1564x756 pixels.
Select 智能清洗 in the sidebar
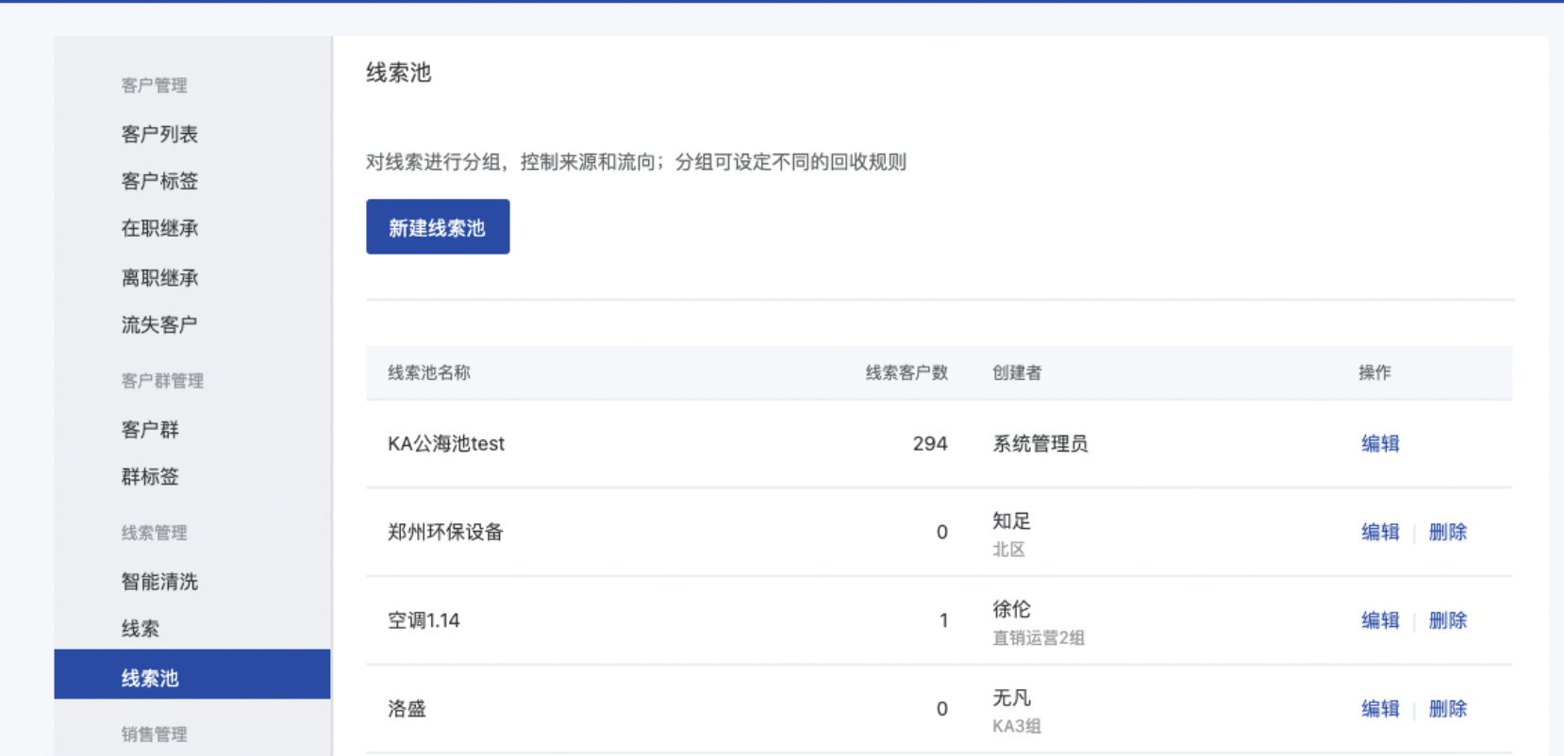click(x=159, y=582)
